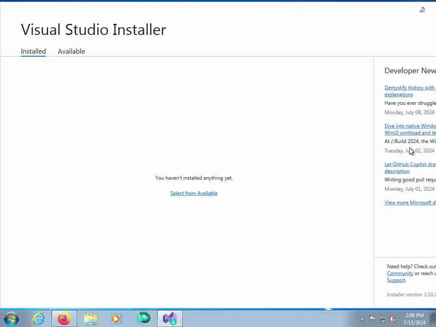Screen dimensions: 436x327
Task: Click the muted volume tray icon
Action: click(x=393, y=319)
